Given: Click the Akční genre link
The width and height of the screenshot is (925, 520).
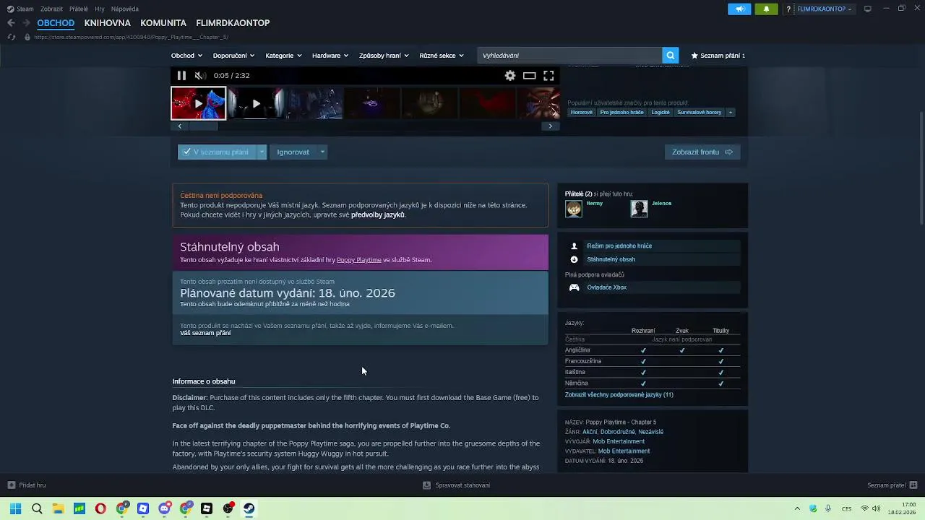Looking at the screenshot, I should pos(590,432).
